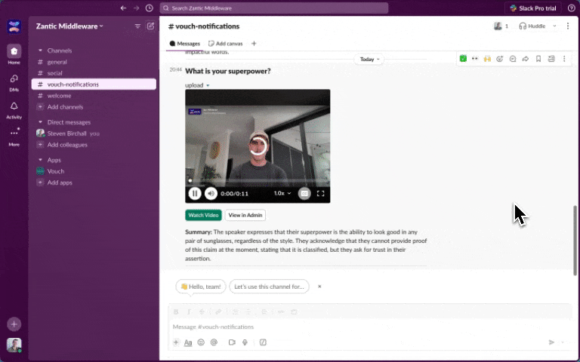Attach a file using the composer plus button
This screenshot has width=580, height=362.
(x=176, y=342)
